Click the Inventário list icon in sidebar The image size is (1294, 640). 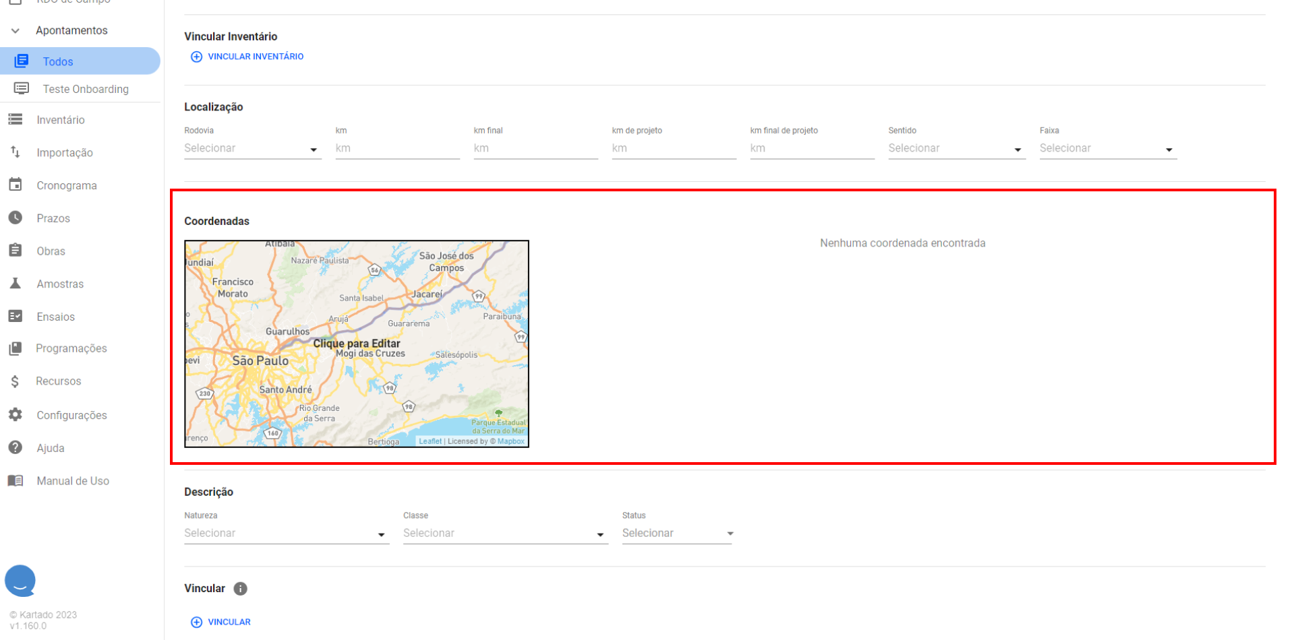(16, 119)
